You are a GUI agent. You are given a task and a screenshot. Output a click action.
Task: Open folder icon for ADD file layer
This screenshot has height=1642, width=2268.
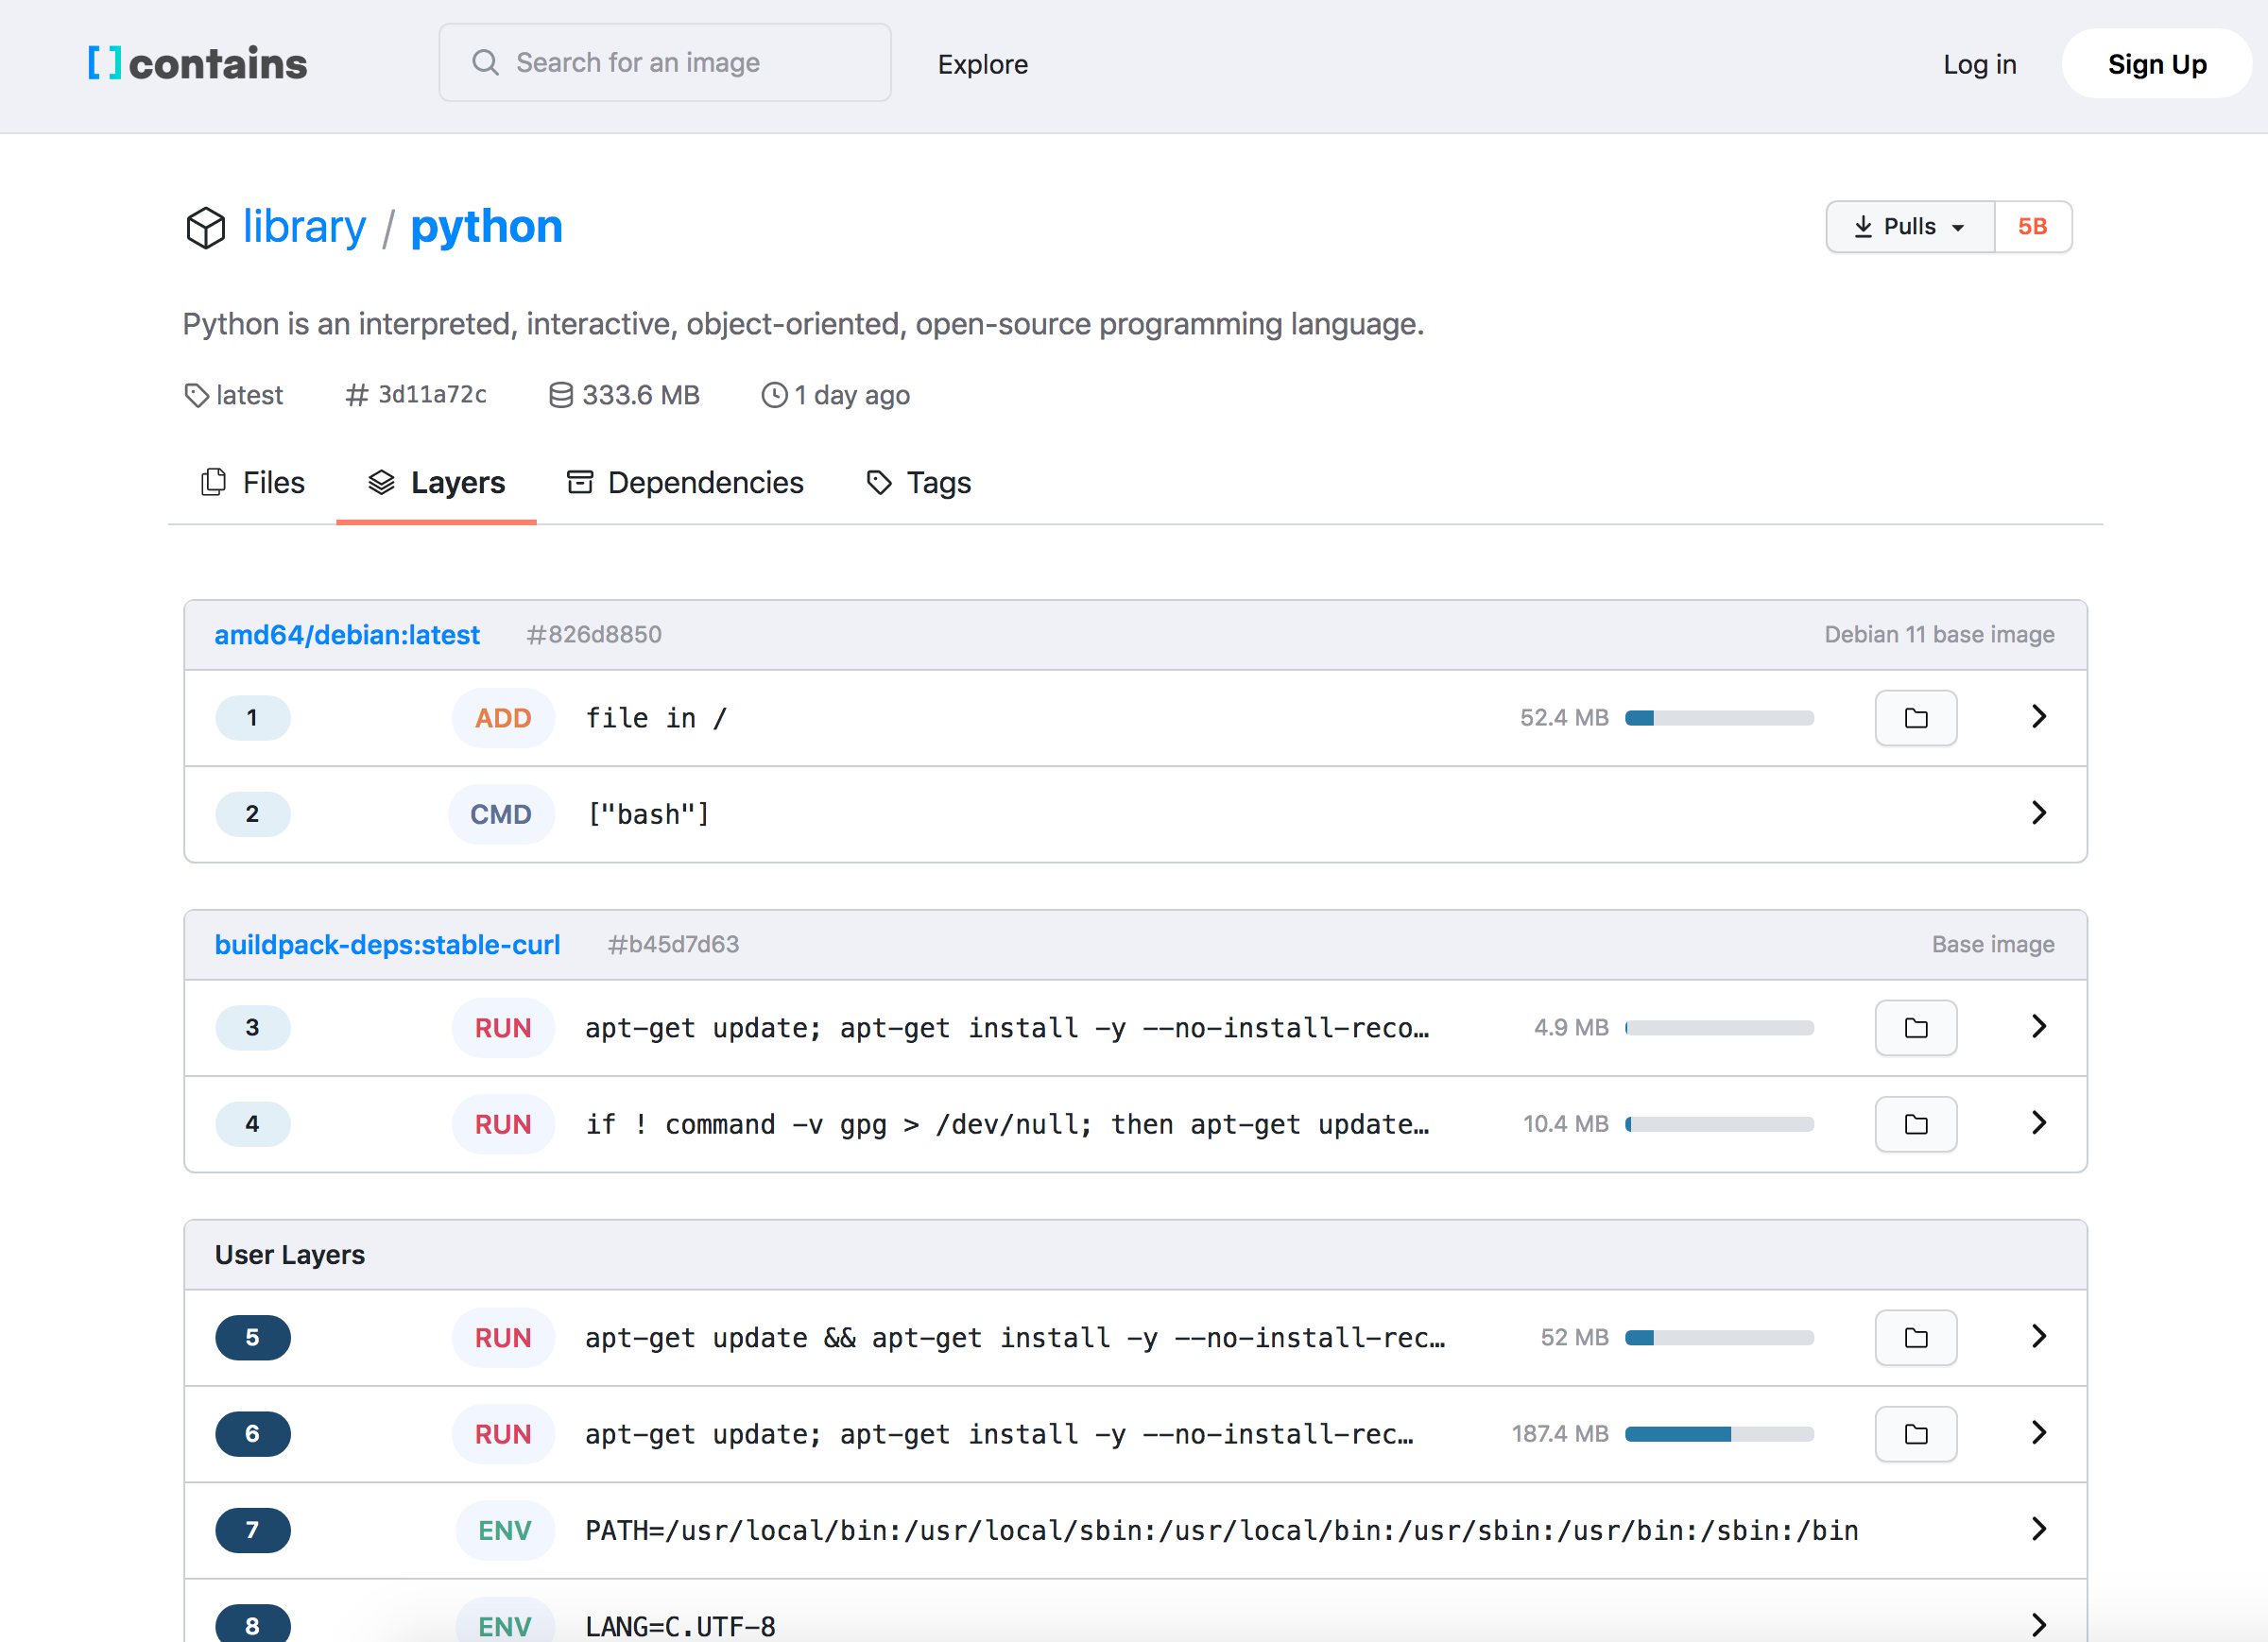[x=1915, y=718]
